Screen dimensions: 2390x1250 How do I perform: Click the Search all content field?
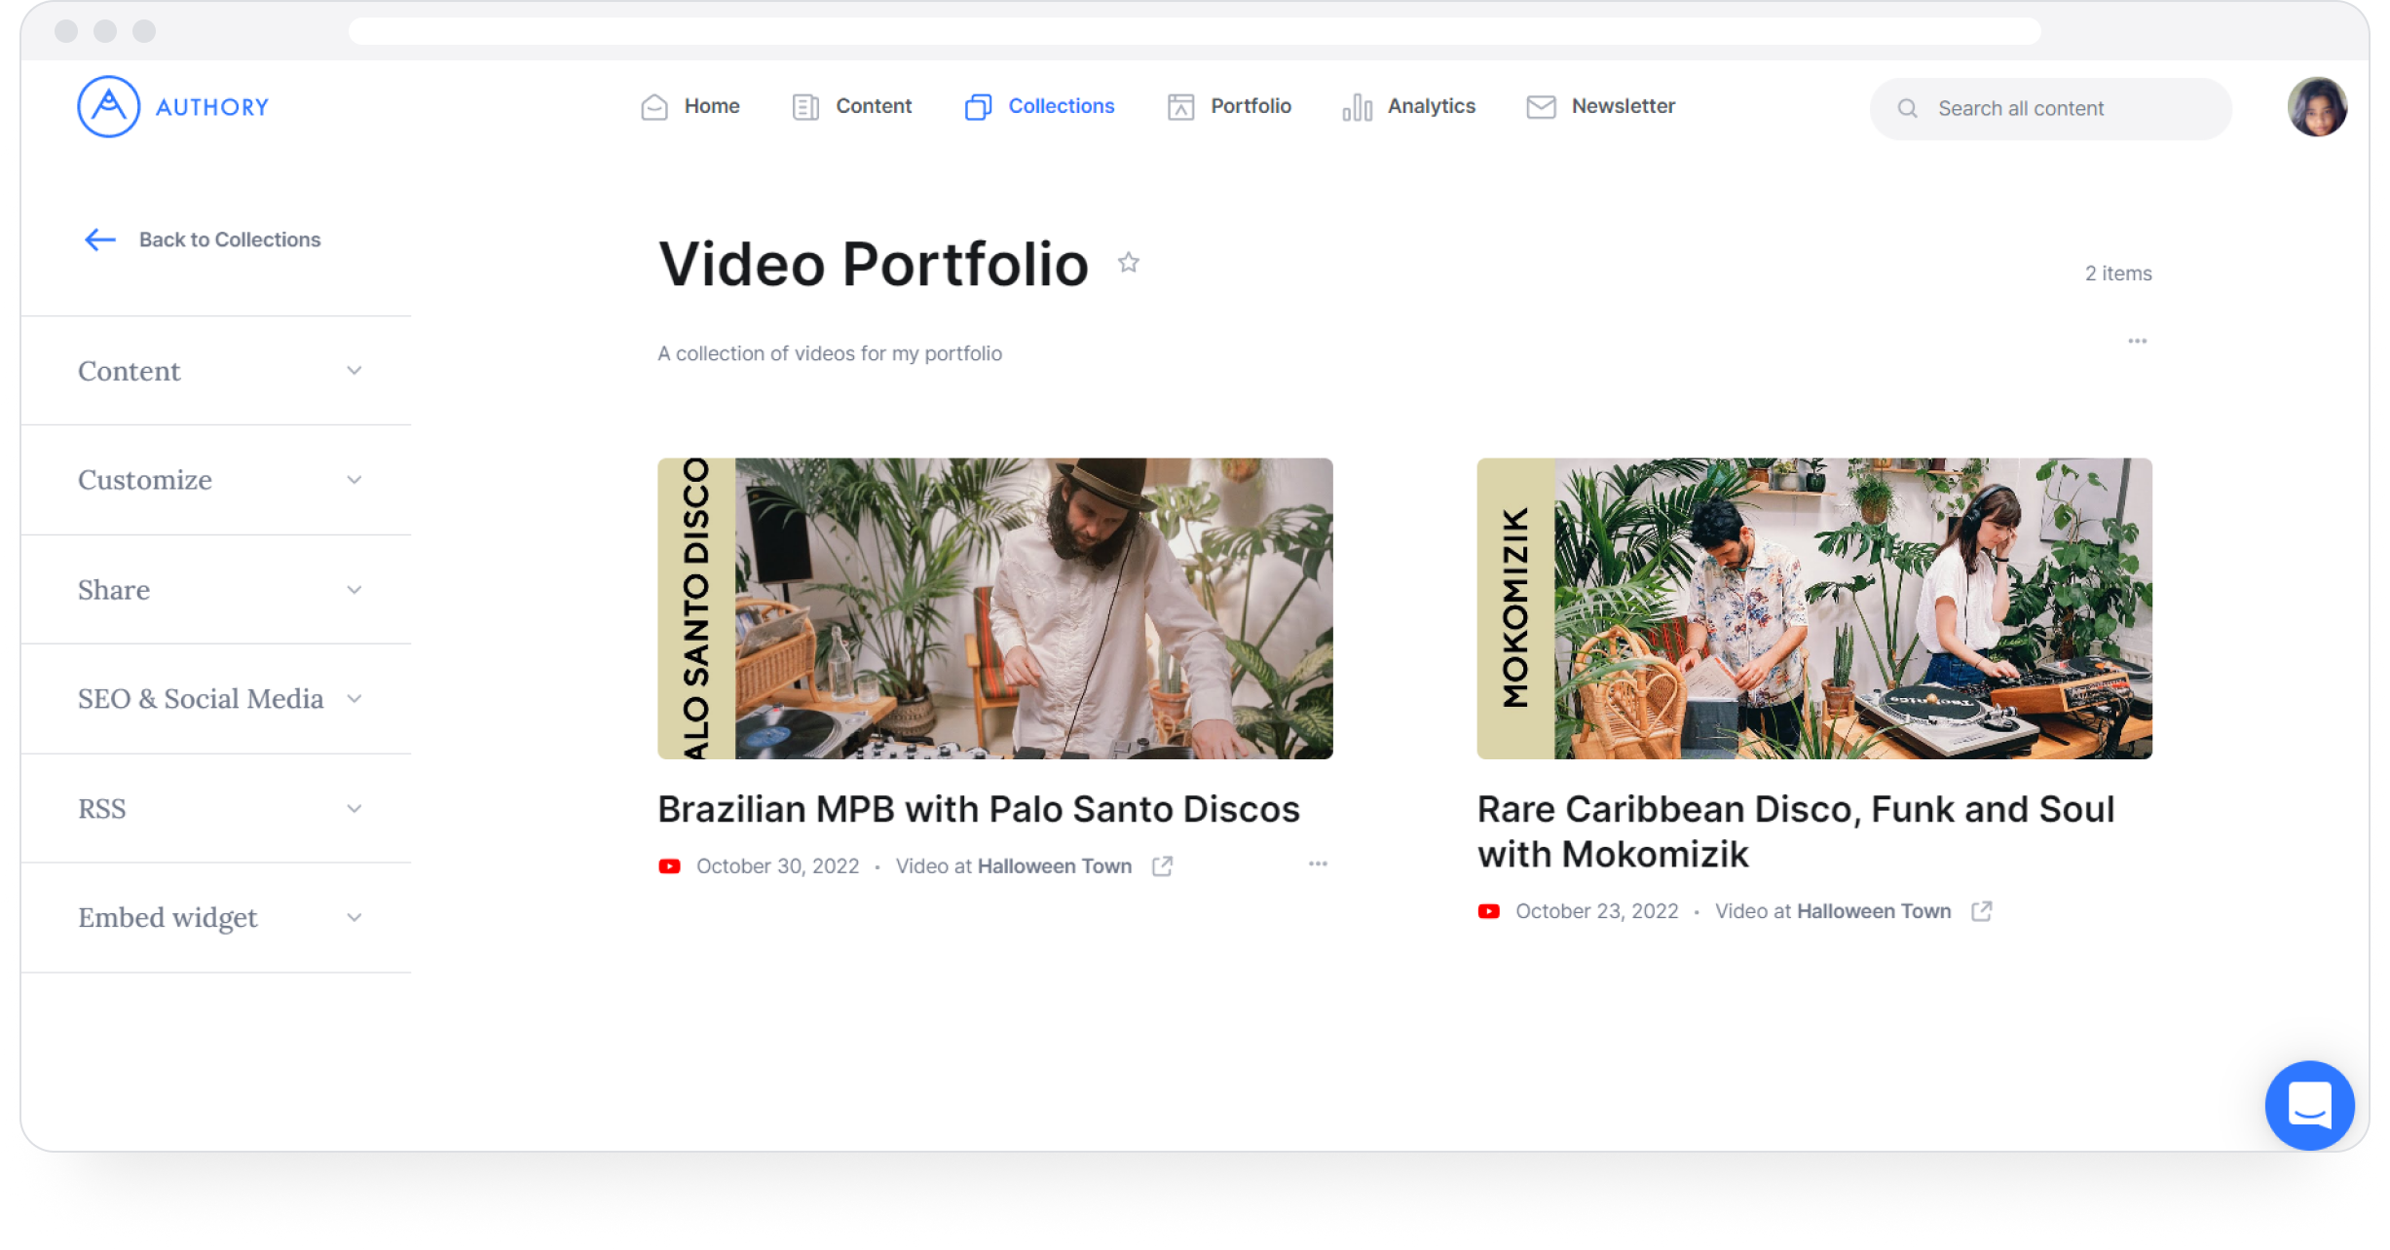pyautogui.click(x=2050, y=109)
